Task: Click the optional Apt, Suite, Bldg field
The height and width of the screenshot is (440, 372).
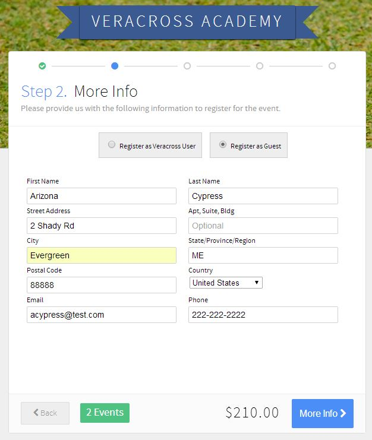Action: pyautogui.click(x=263, y=226)
